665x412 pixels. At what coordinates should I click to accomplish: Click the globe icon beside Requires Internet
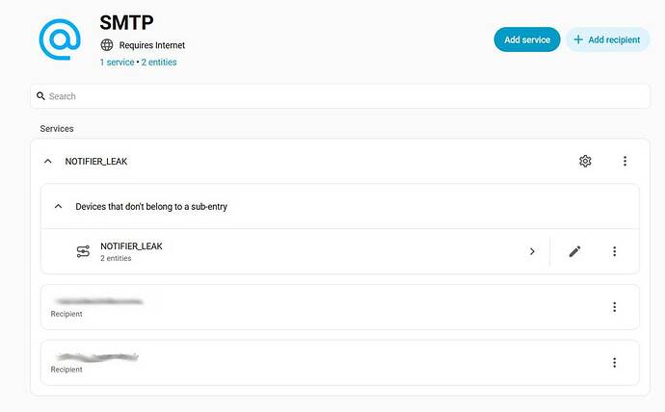(107, 45)
